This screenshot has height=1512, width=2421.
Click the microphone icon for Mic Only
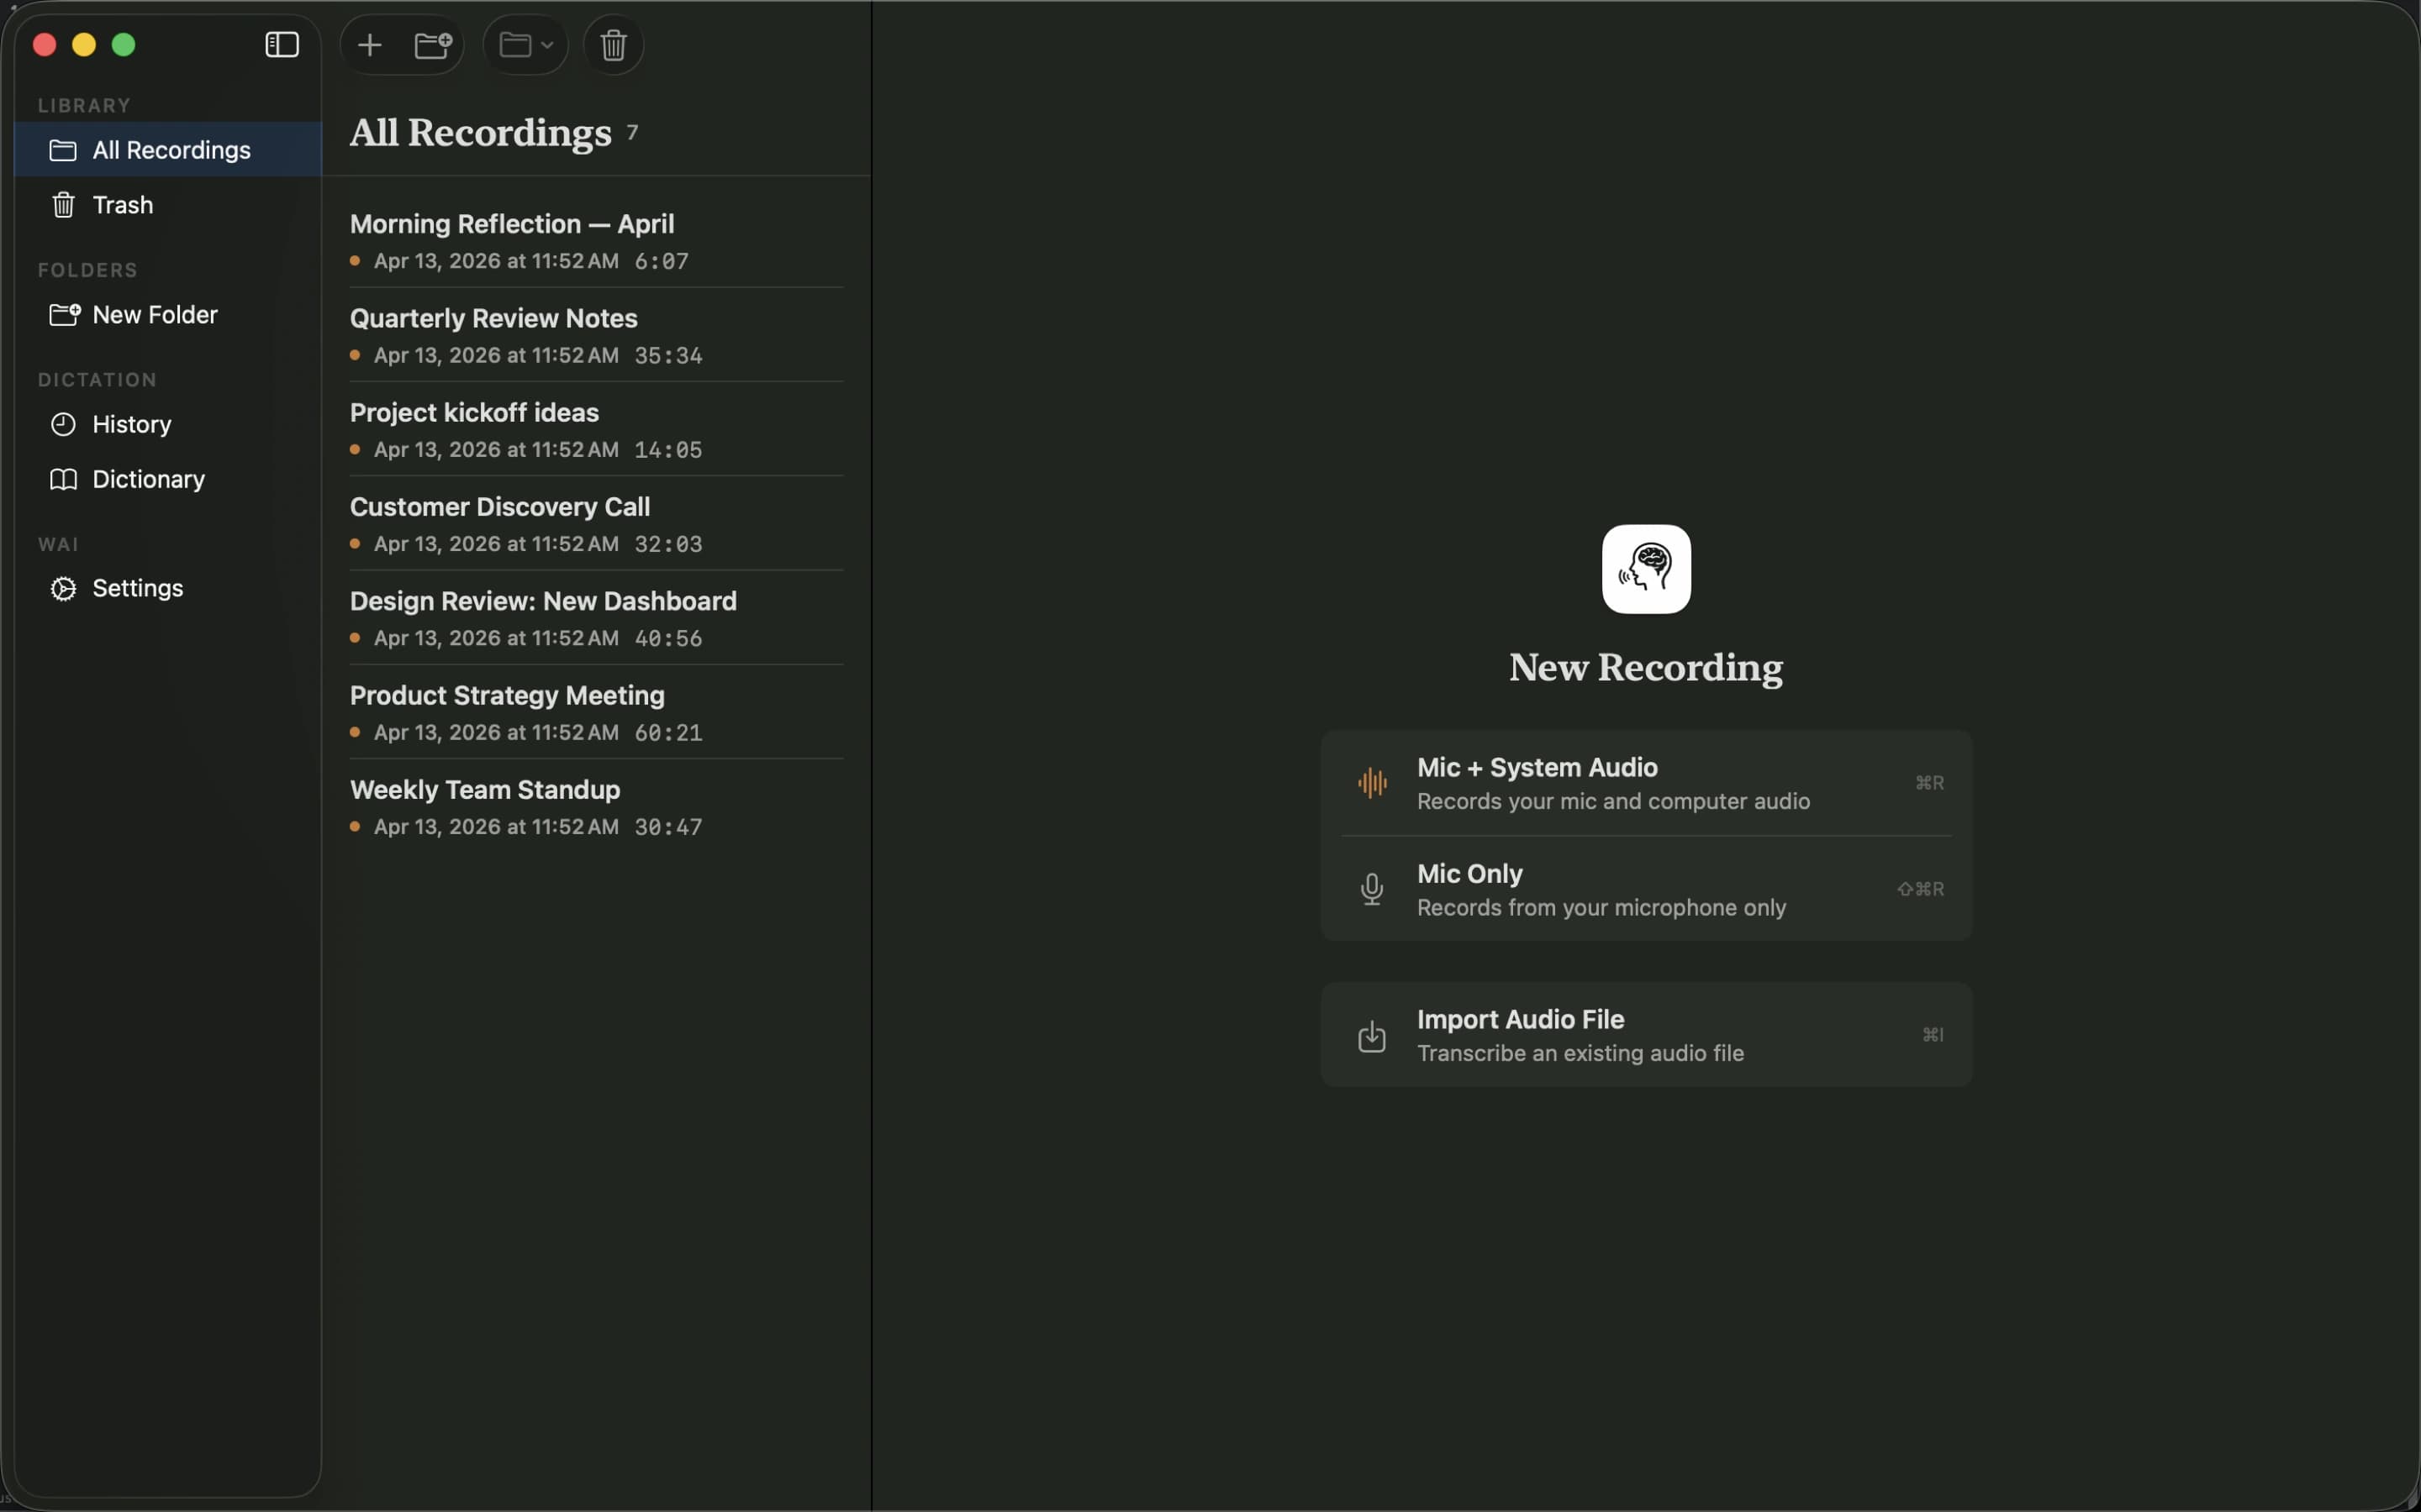(x=1372, y=889)
